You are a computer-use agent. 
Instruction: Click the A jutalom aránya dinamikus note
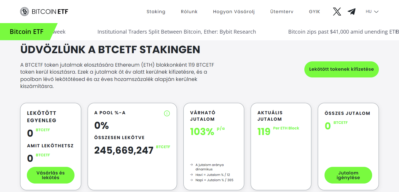point(209,167)
